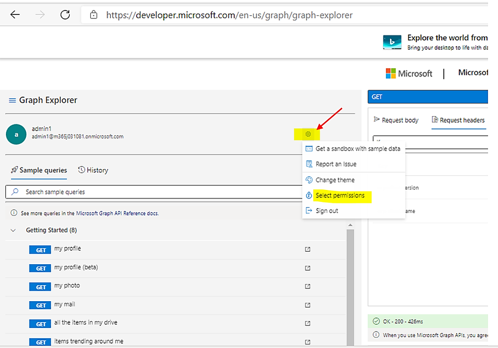
Task: Open docs icon for items trending around me
Action: (308, 342)
